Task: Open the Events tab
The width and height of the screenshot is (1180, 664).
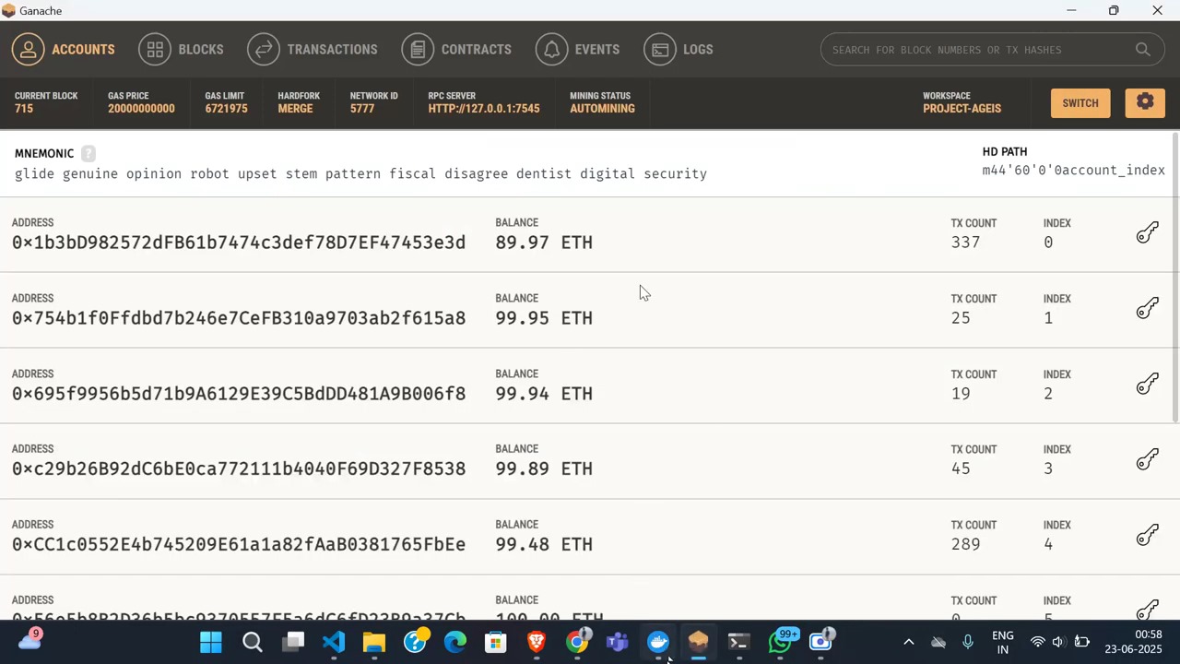Action: click(x=577, y=50)
